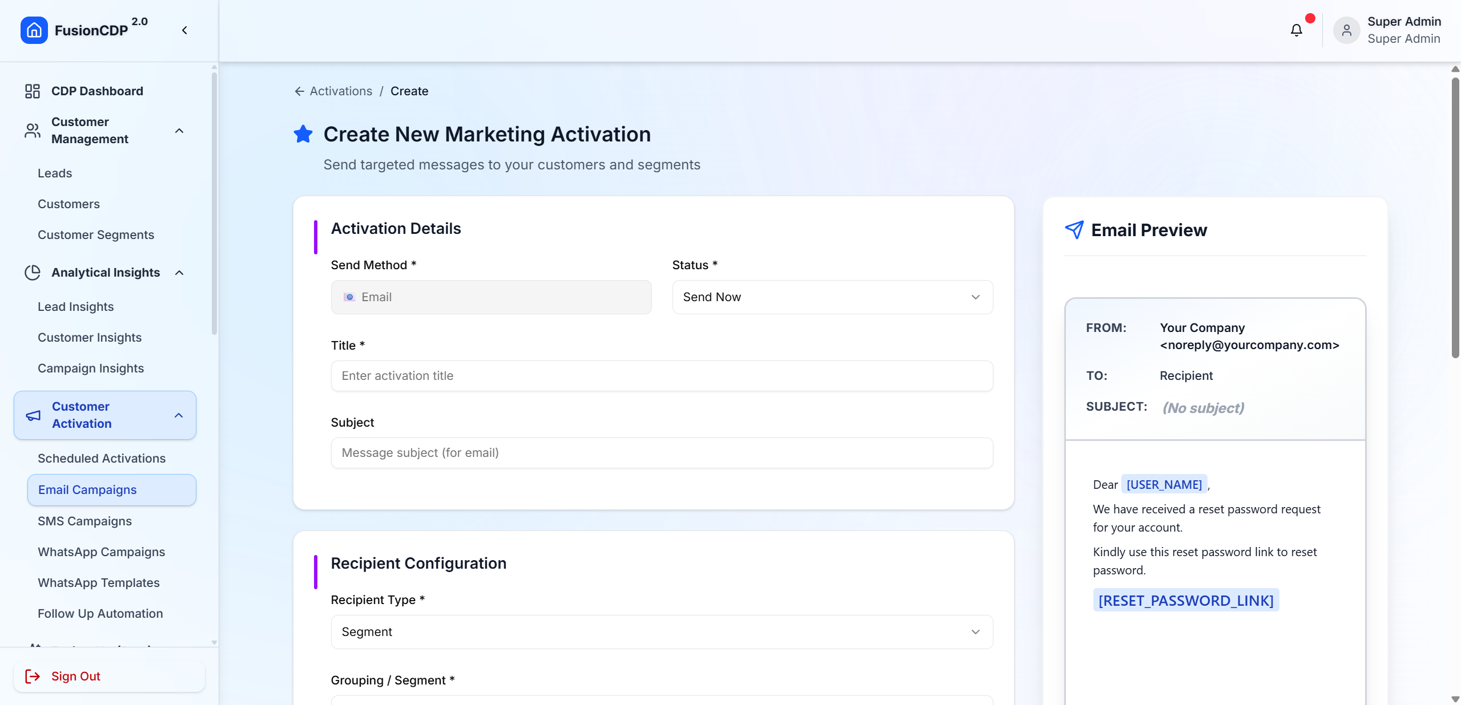This screenshot has width=1461, height=705.
Task: Select WhatsApp Templates menu item
Action: pyautogui.click(x=99, y=583)
